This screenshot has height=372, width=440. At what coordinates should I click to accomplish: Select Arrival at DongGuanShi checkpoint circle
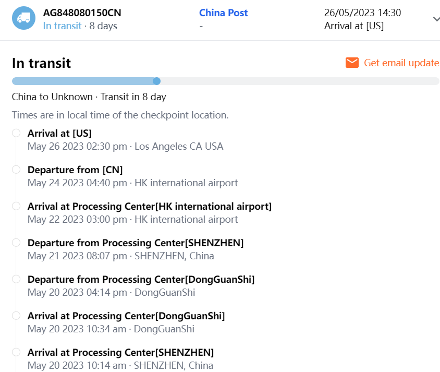pos(16,316)
